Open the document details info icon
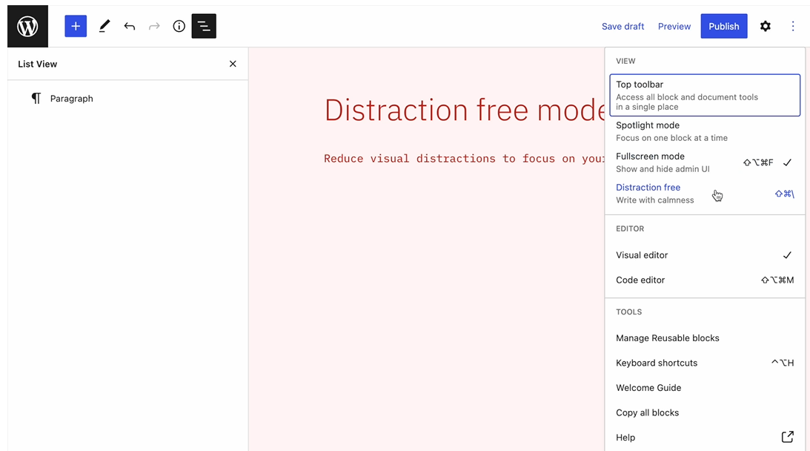The height and width of the screenshot is (451, 810). [179, 27]
